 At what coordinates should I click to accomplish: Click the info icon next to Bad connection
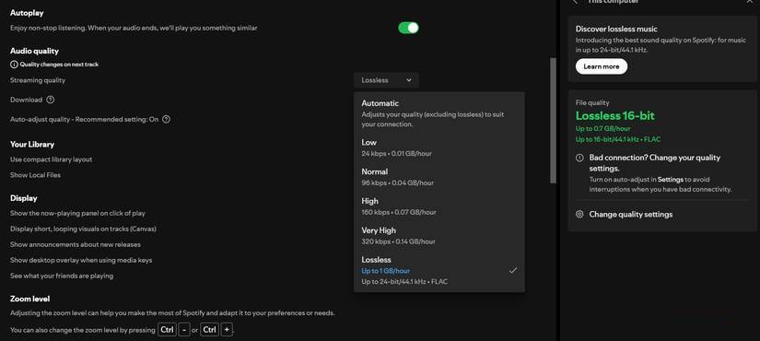[x=579, y=158]
